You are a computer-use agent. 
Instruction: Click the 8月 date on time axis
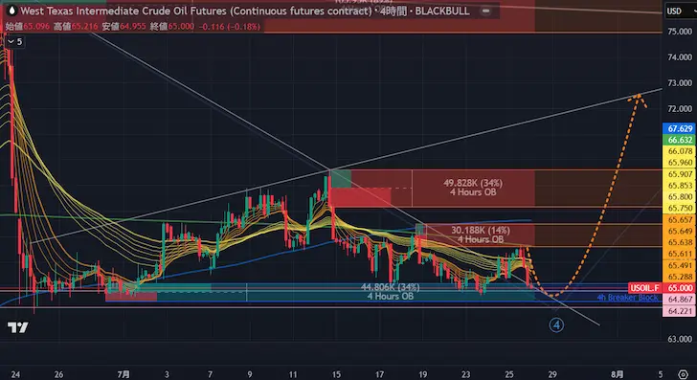(x=617, y=374)
